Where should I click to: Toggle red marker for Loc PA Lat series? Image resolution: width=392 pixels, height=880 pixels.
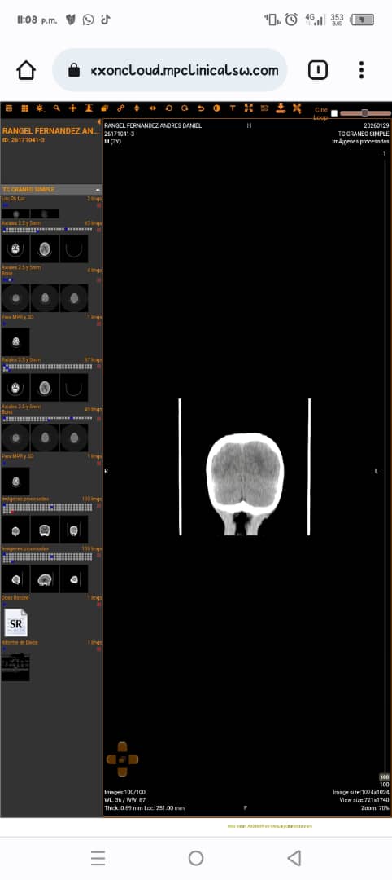[x=99, y=206]
